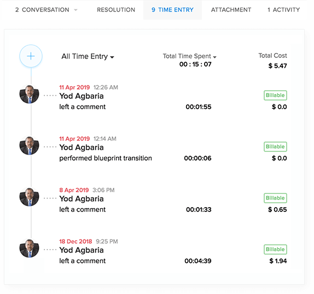
Task: Toggle Billable tag on the $ 0.65 entry
Action: click(275, 198)
